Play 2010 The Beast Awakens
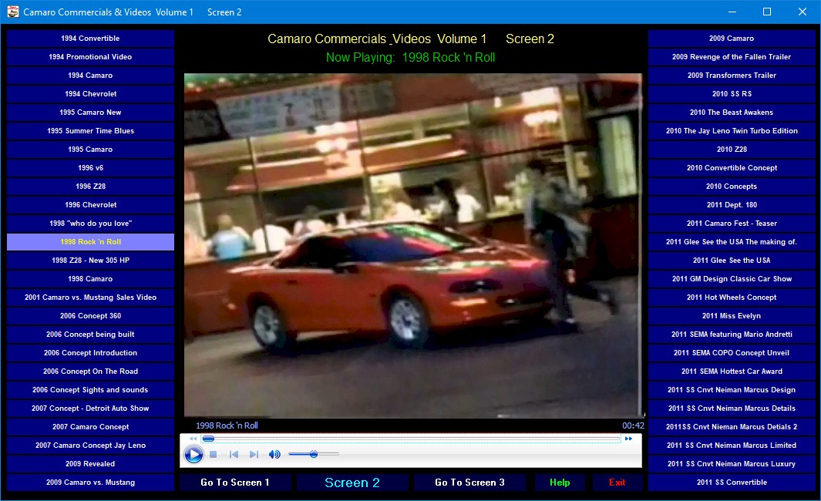The height and width of the screenshot is (501, 821). [x=732, y=112]
